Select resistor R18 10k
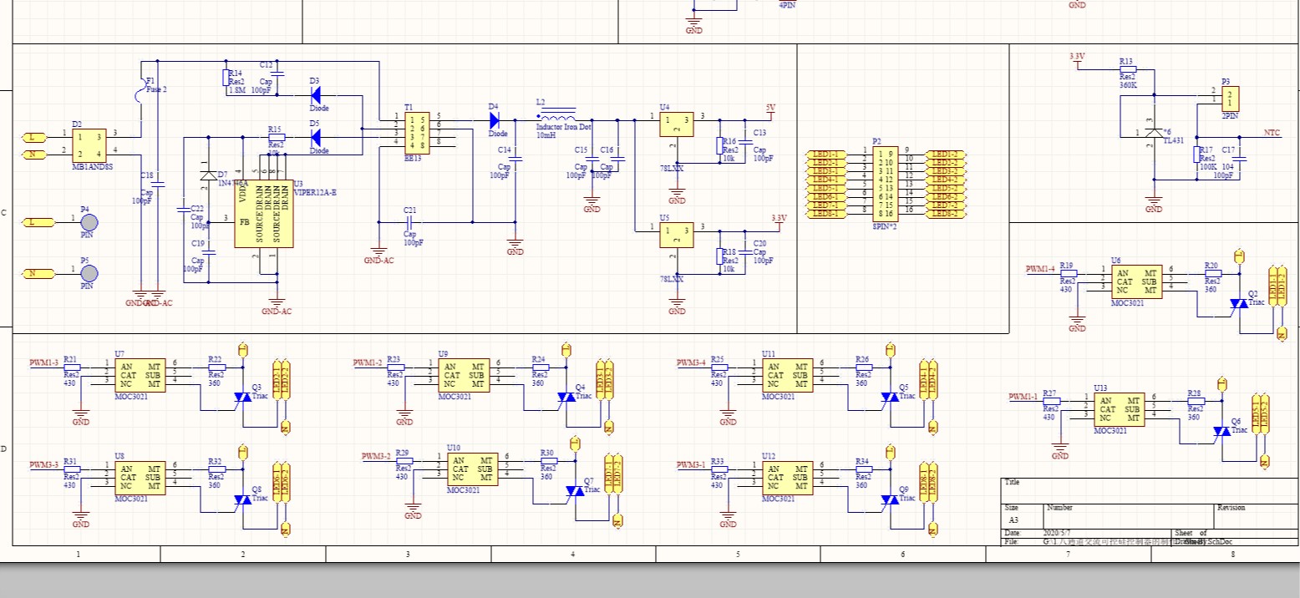 pos(719,256)
